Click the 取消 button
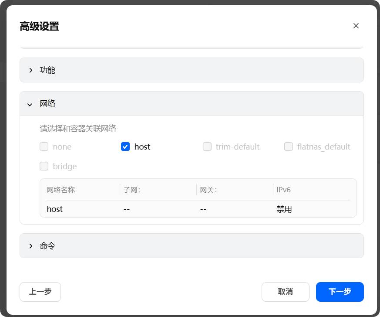Image resolution: width=380 pixels, height=317 pixels. pyautogui.click(x=285, y=292)
